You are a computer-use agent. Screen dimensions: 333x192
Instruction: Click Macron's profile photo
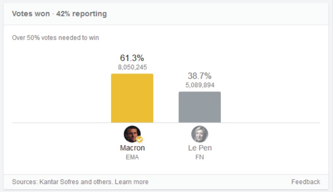point(132,134)
